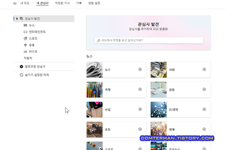
Task: Open the 국제 flags thumbnail
Action: click(x=95, y=90)
